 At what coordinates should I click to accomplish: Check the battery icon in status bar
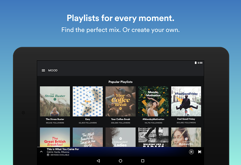coord(196,63)
